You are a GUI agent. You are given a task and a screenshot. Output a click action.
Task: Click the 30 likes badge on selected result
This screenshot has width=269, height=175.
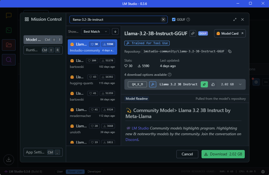click(94, 44)
